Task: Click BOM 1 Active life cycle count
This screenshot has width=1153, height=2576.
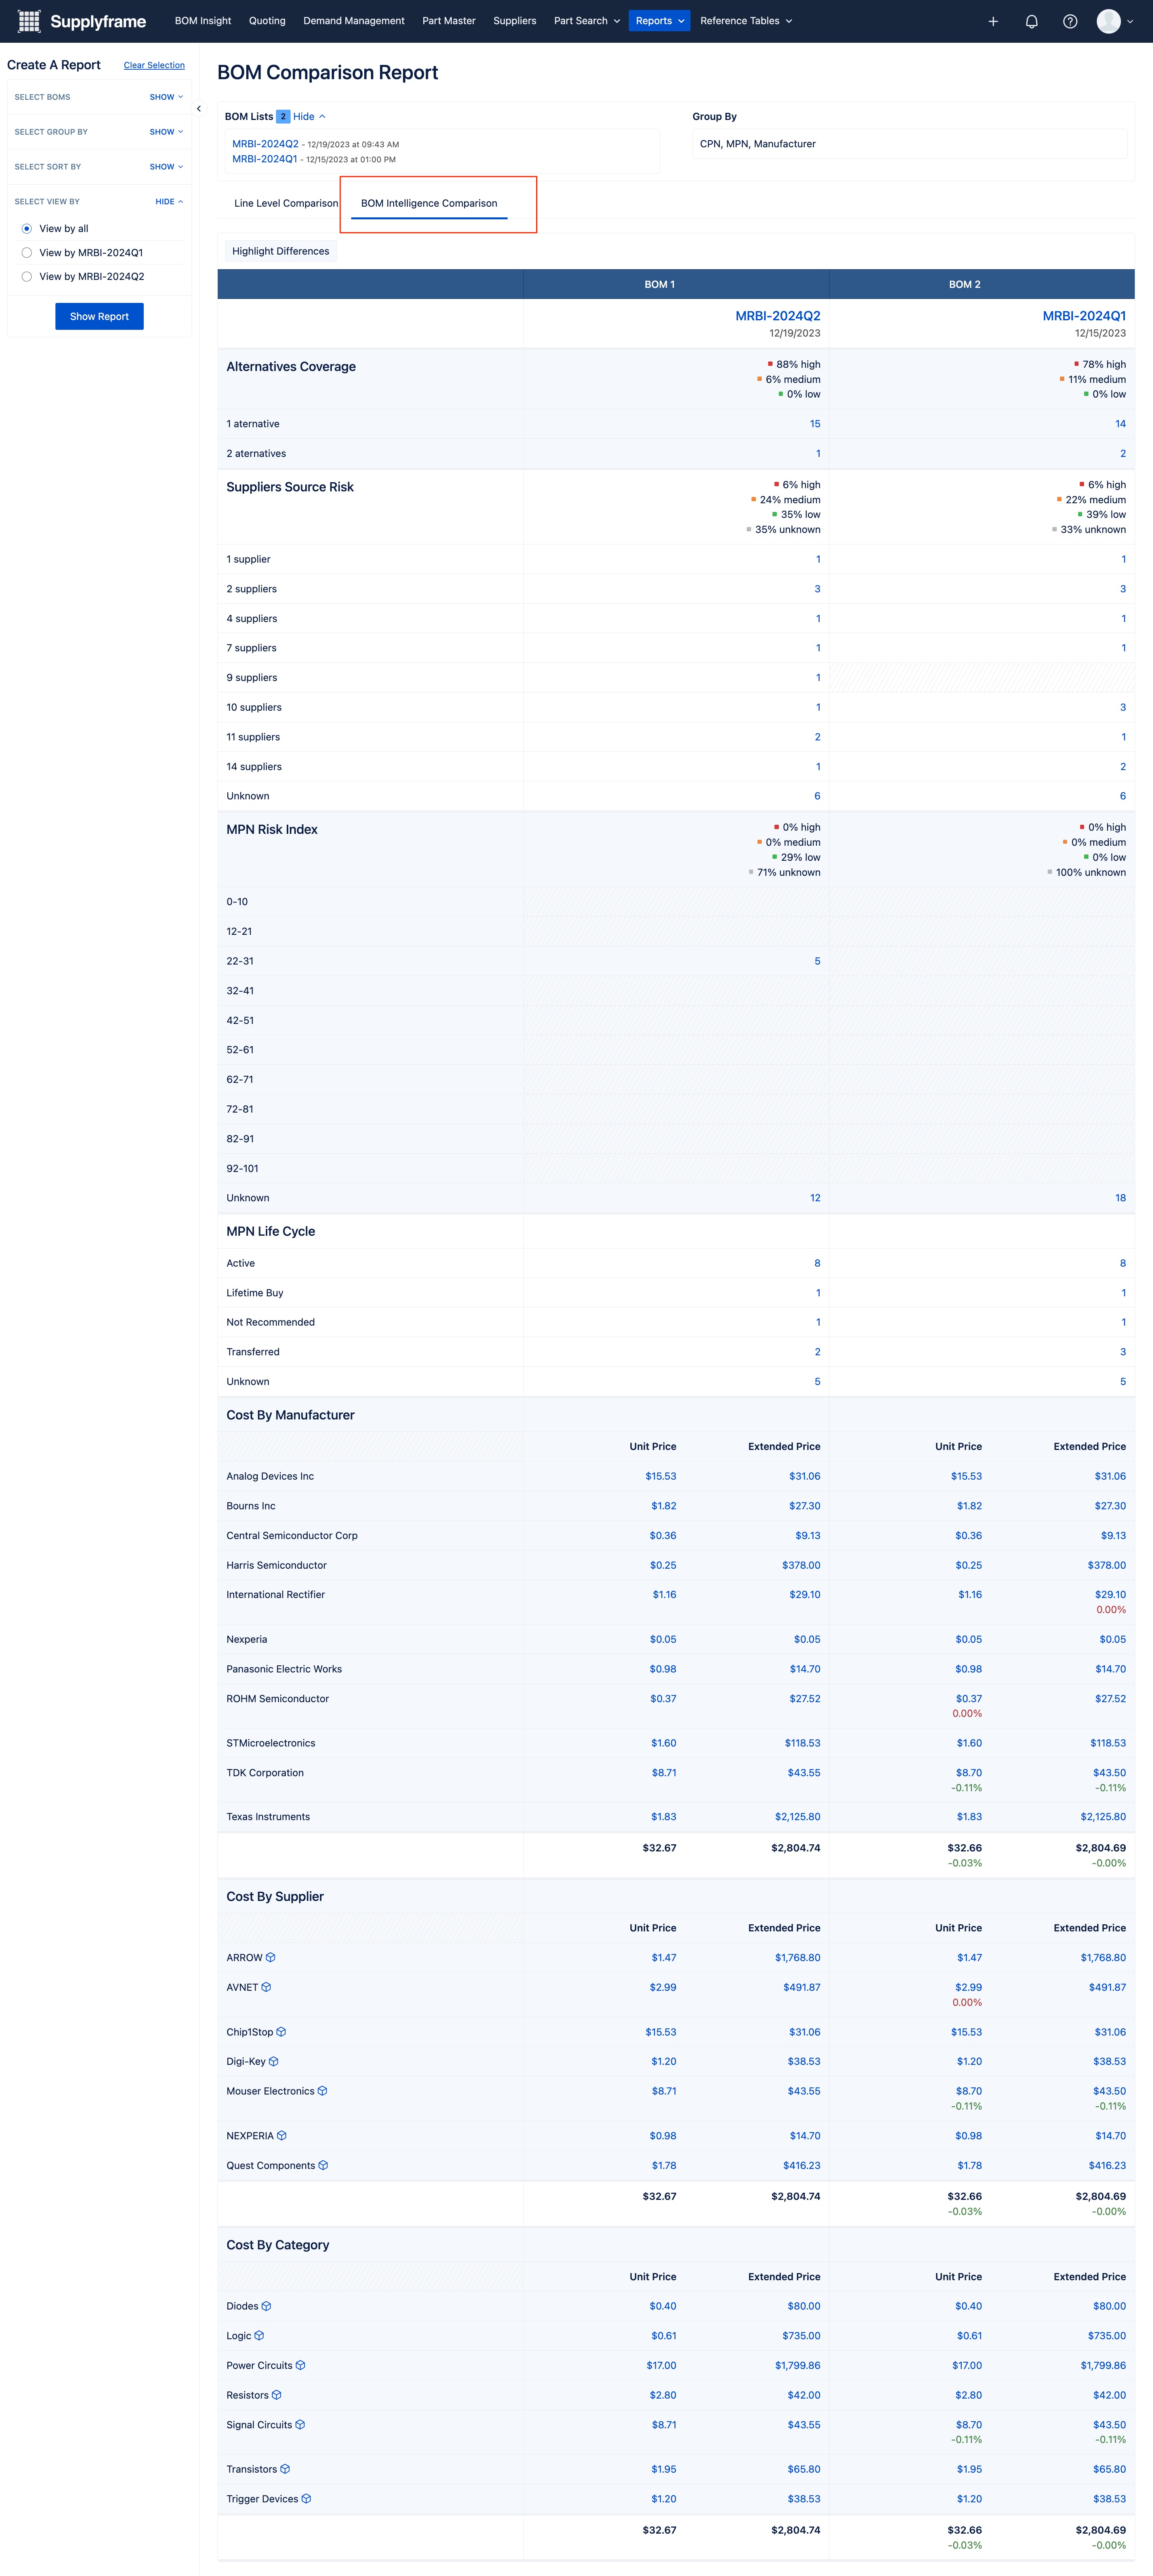Action: pos(817,1263)
